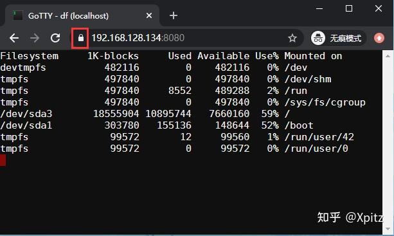Click the '8552' used value

180,91
